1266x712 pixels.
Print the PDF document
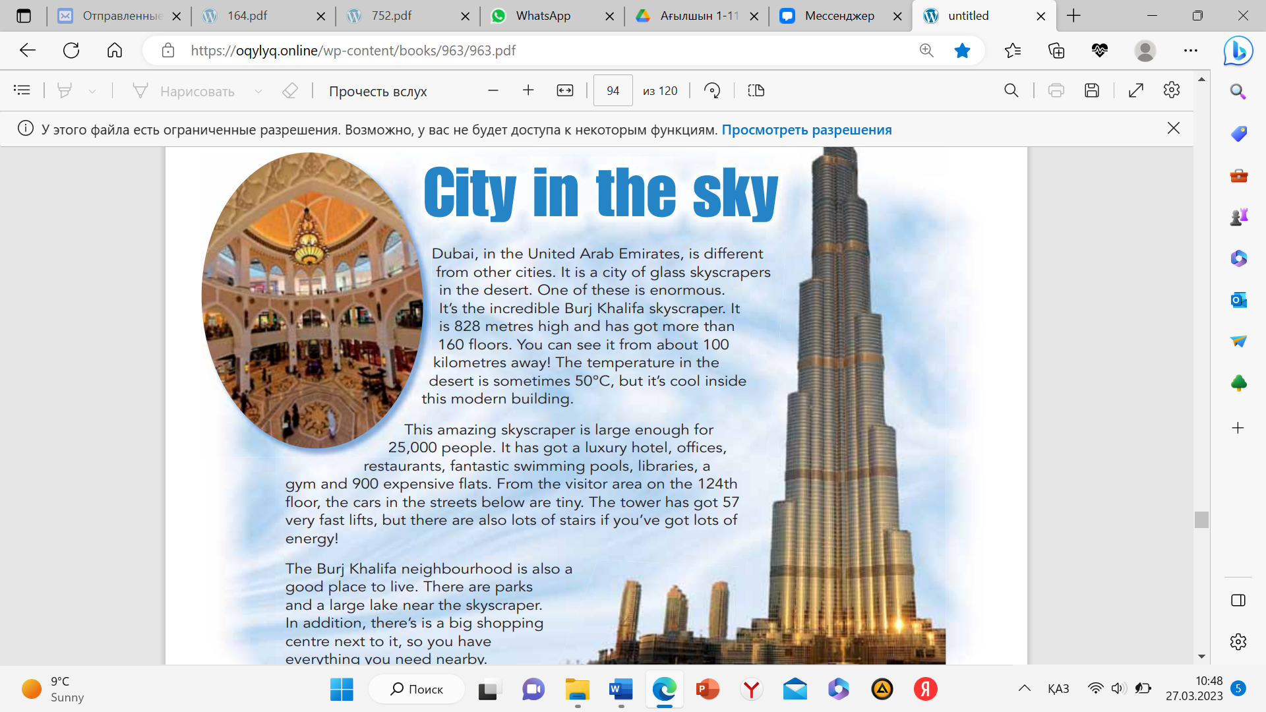(1056, 90)
